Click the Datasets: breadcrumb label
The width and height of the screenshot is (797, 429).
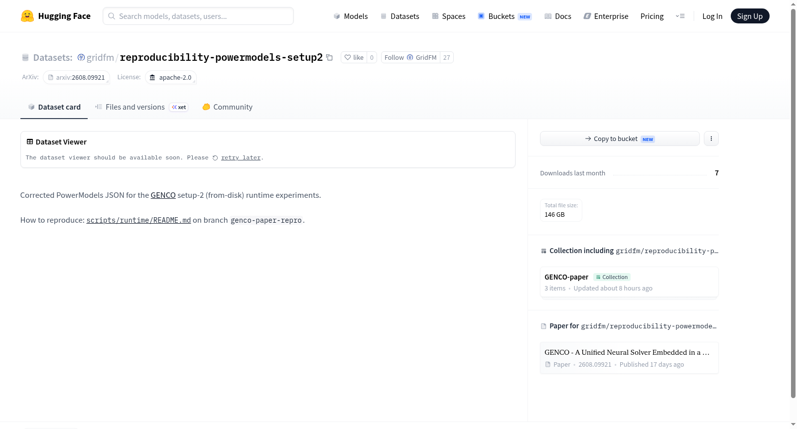[53, 57]
